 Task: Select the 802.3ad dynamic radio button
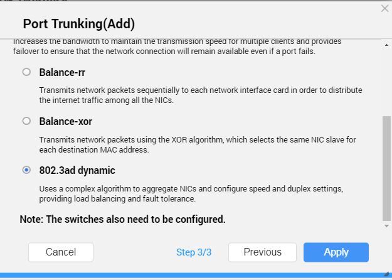(x=26, y=170)
